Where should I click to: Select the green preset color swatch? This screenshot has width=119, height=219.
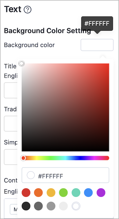[x=63, y=192]
